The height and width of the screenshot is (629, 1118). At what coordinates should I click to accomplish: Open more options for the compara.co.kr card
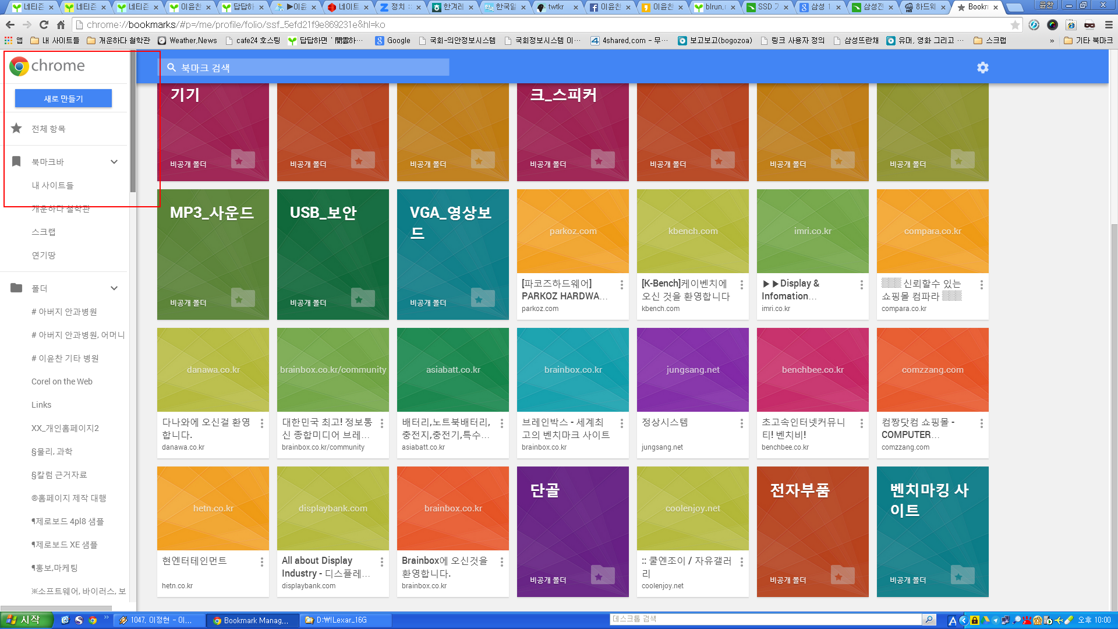point(981,285)
